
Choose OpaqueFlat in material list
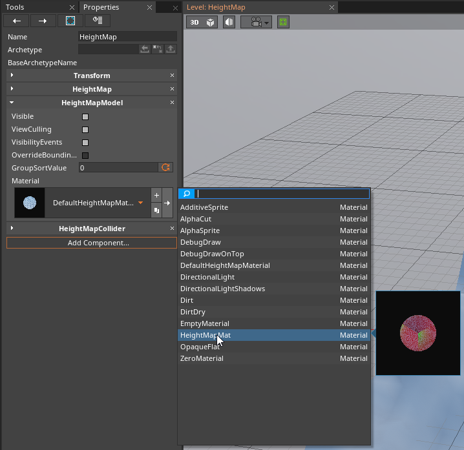point(274,347)
